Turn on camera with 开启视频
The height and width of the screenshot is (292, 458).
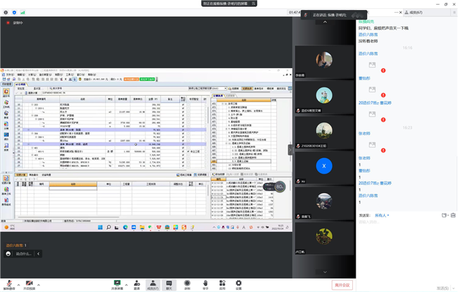[29, 285]
